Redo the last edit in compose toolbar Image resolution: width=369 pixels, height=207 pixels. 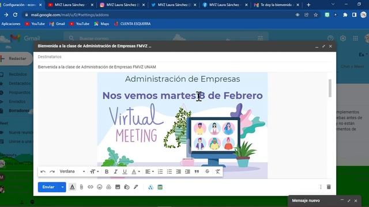pos(52,171)
